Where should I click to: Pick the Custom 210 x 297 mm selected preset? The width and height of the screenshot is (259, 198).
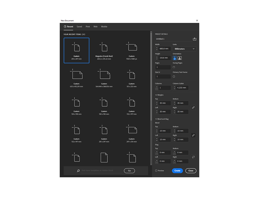click(76, 50)
